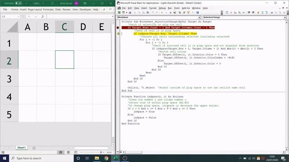289x162 pixels.
Task: Toggle the red breakpoint dot in the code margin
Action: tap(118, 28)
